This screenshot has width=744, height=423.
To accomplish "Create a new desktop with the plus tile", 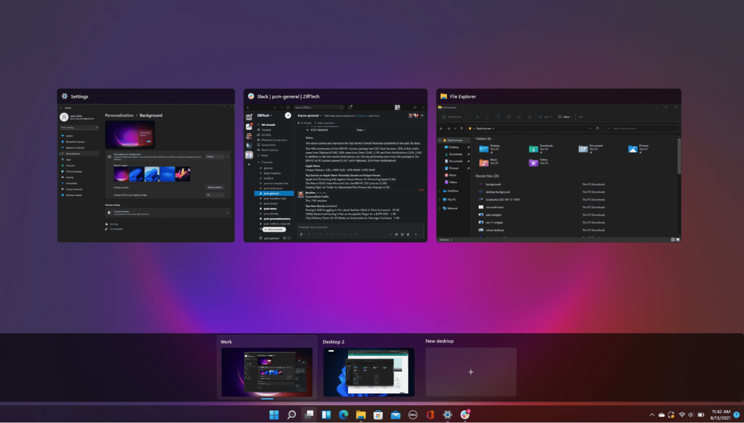I will (471, 372).
